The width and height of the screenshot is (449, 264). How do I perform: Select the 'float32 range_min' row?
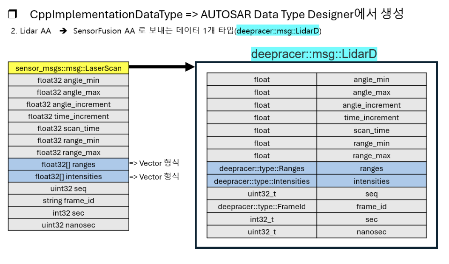coord(68,140)
